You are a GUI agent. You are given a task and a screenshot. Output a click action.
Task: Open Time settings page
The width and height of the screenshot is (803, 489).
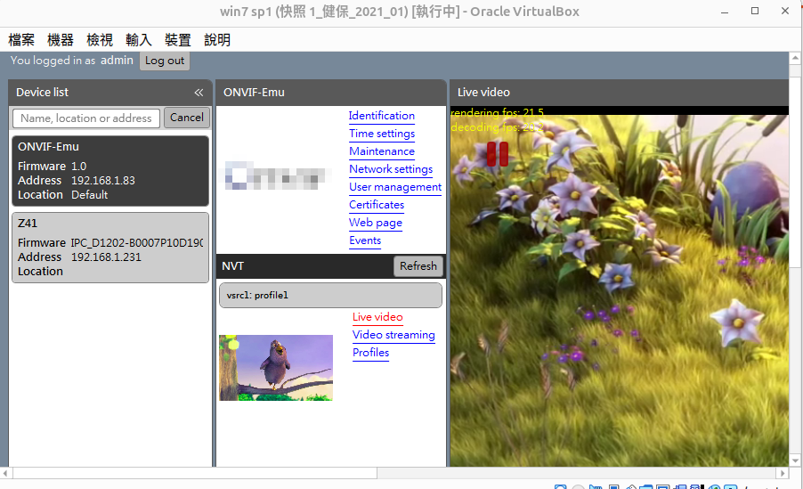[381, 134]
